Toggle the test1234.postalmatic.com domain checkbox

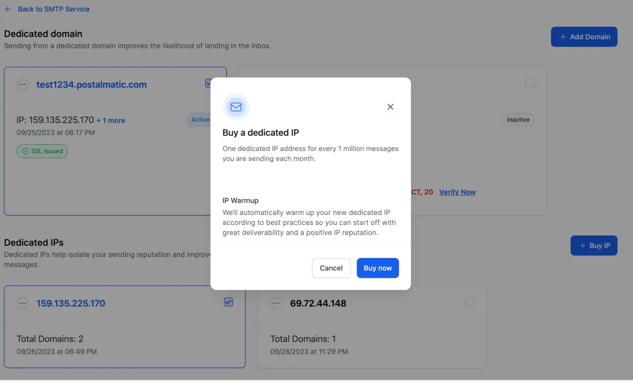click(x=208, y=83)
